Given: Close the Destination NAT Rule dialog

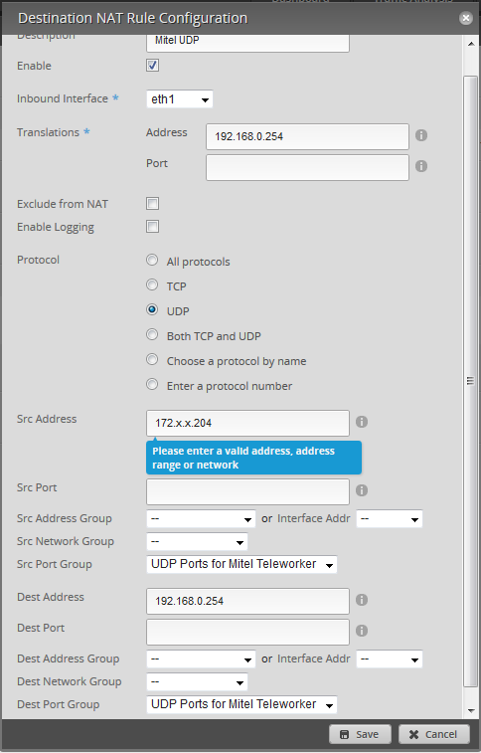Looking at the screenshot, I should 465,18.
